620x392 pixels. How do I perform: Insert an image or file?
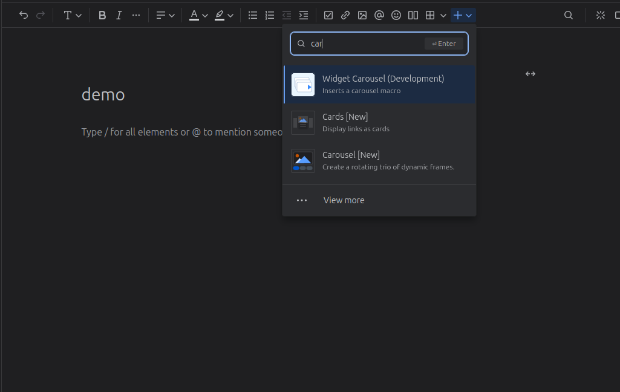coord(362,16)
